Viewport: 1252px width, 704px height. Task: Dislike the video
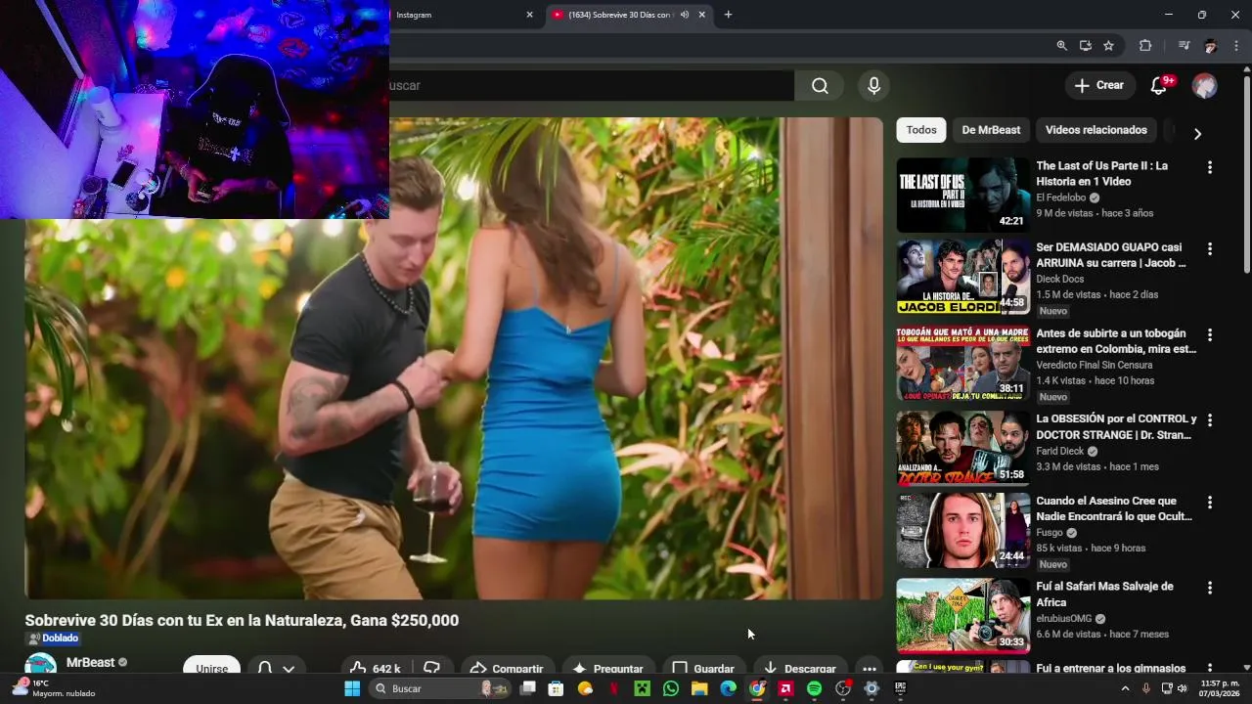click(x=431, y=667)
